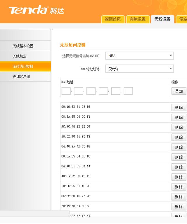
Task: Focus the sixth MAC address octet field
Action: coord(128,91)
